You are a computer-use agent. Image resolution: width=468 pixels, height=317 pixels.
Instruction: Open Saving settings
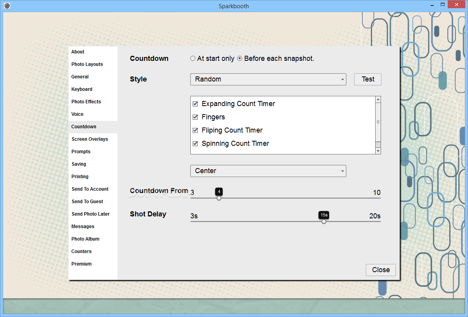pyautogui.click(x=93, y=164)
